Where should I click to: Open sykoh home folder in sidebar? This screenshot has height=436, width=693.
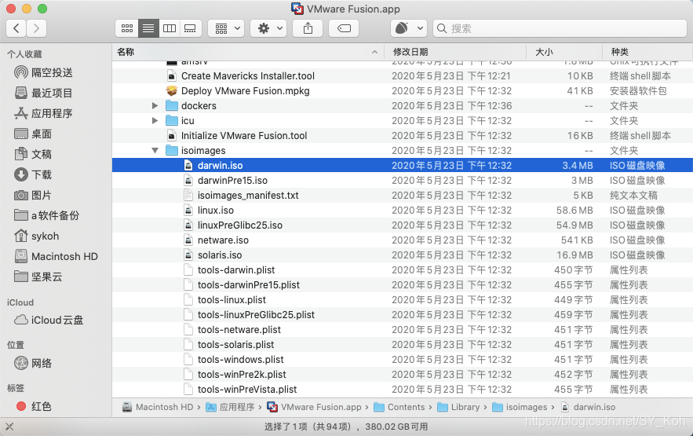[37, 236]
